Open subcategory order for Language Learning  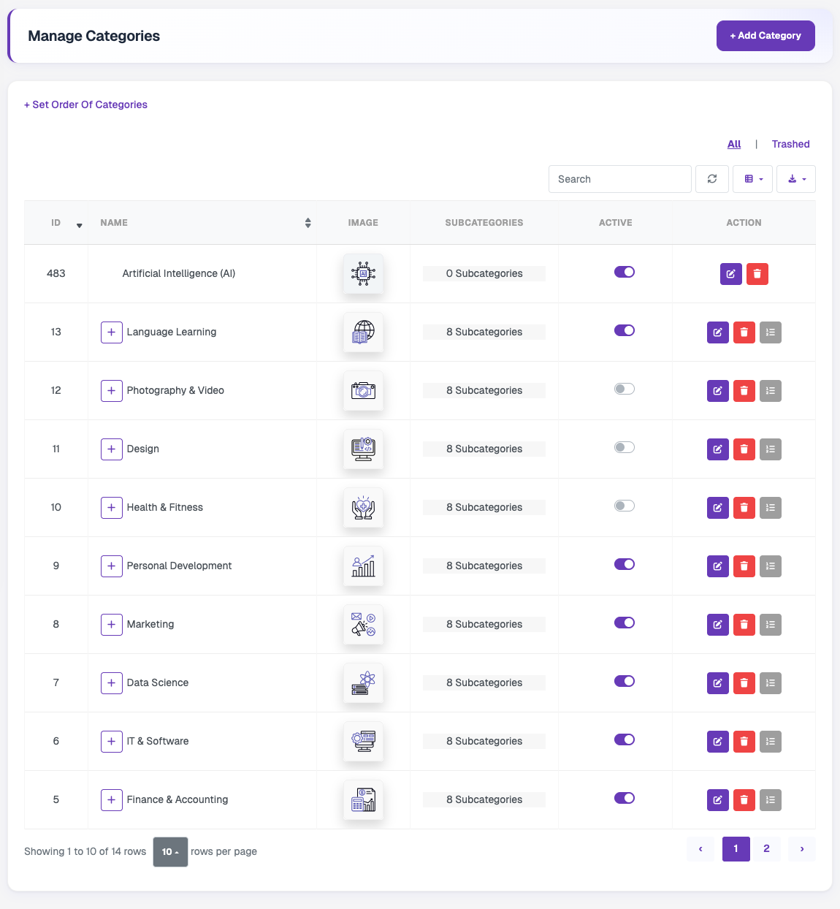pos(771,332)
